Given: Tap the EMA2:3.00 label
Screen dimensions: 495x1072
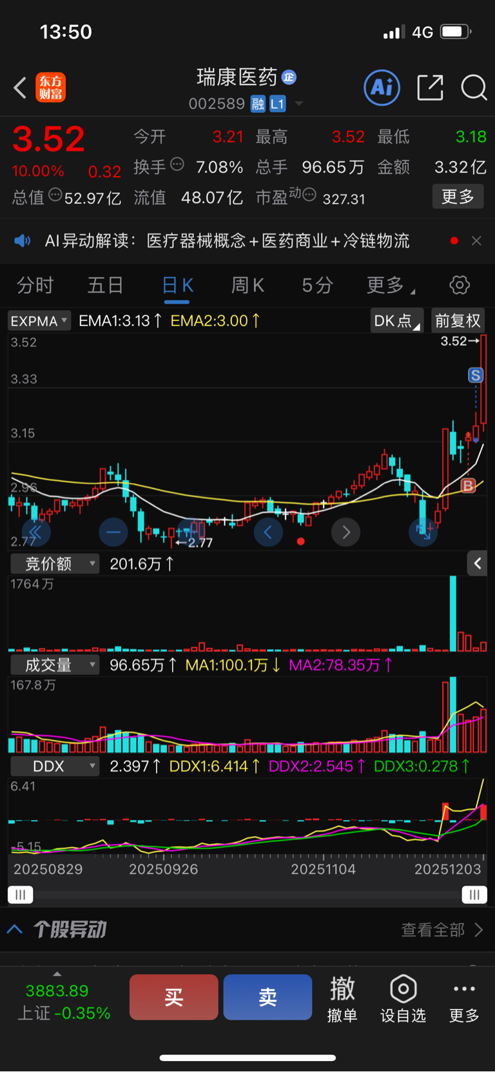Looking at the screenshot, I should click(x=215, y=320).
